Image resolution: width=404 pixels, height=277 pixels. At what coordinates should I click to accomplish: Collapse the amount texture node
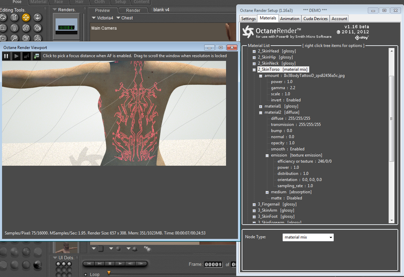260,76
